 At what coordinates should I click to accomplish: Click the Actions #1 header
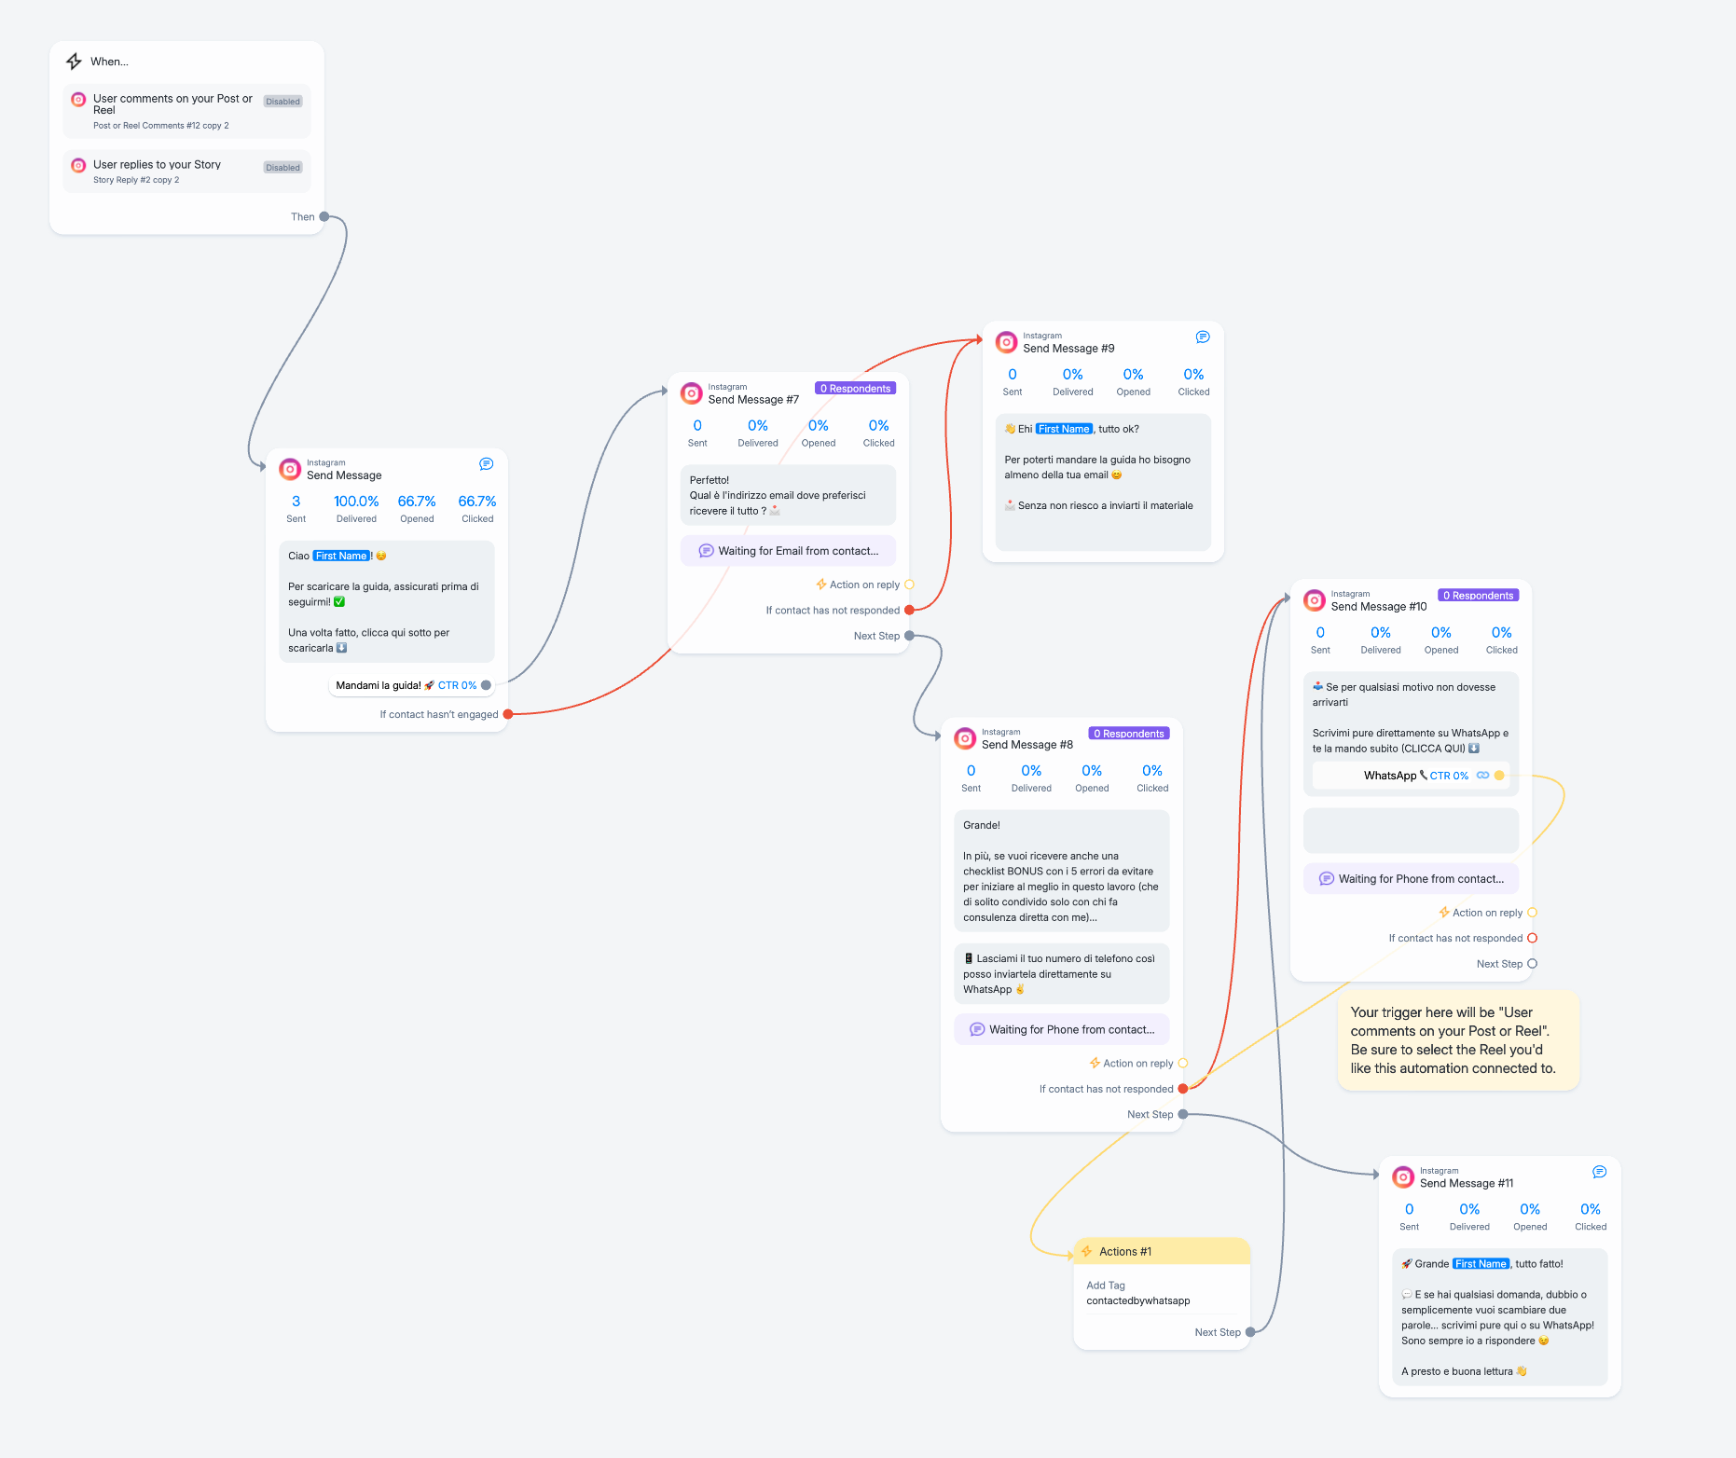1162,1251
